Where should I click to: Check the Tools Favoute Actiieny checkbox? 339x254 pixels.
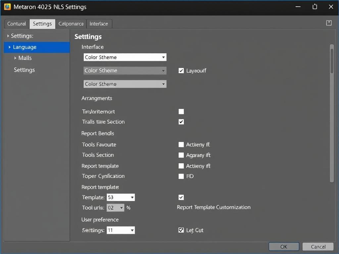[181, 145]
